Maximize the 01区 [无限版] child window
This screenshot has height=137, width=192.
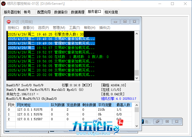pos(125,22)
